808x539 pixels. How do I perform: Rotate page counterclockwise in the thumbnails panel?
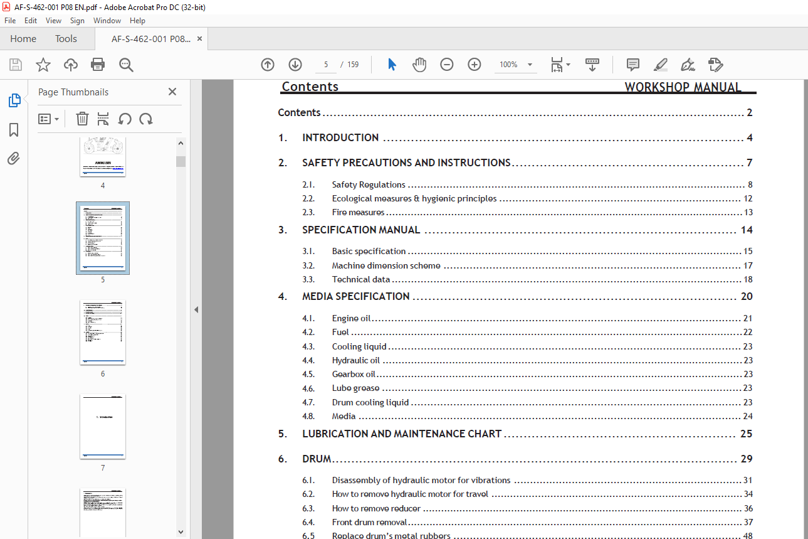click(125, 119)
